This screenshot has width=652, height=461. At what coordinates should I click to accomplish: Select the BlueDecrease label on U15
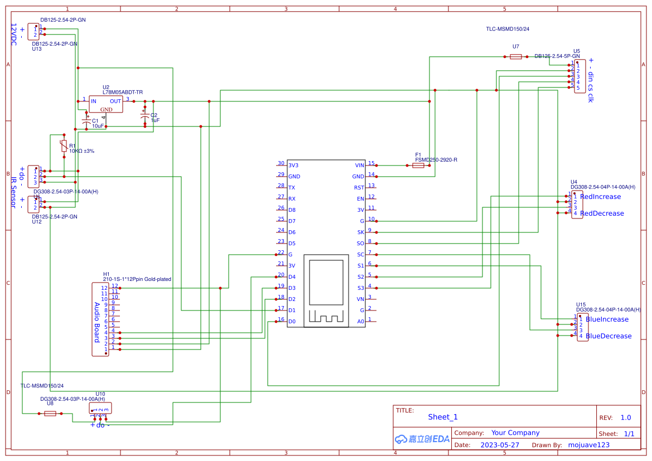pos(608,336)
